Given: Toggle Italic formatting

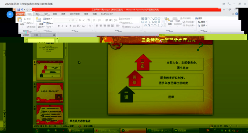Looking at the screenshot, I should 62,26.
